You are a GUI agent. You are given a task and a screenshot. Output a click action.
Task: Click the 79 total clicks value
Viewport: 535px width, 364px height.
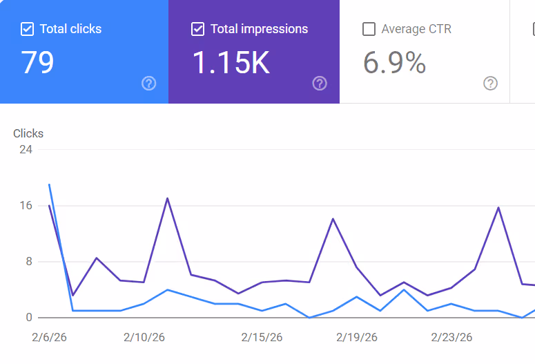pos(37,63)
